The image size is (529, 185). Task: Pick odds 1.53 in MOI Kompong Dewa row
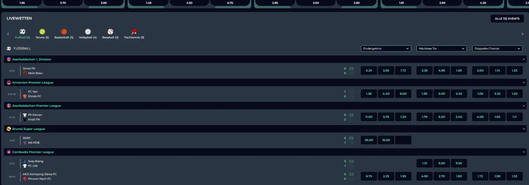pyautogui.click(x=514, y=177)
